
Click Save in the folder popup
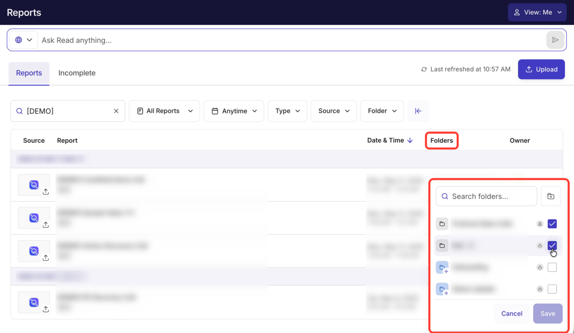[x=548, y=314]
